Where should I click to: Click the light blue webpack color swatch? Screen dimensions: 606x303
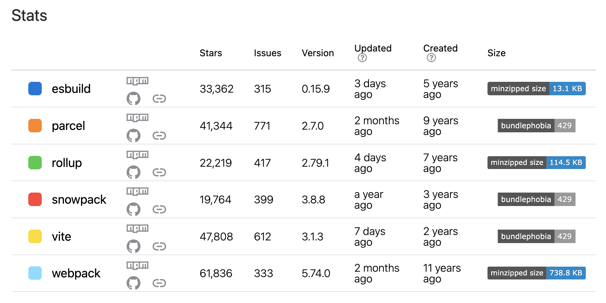pos(35,273)
